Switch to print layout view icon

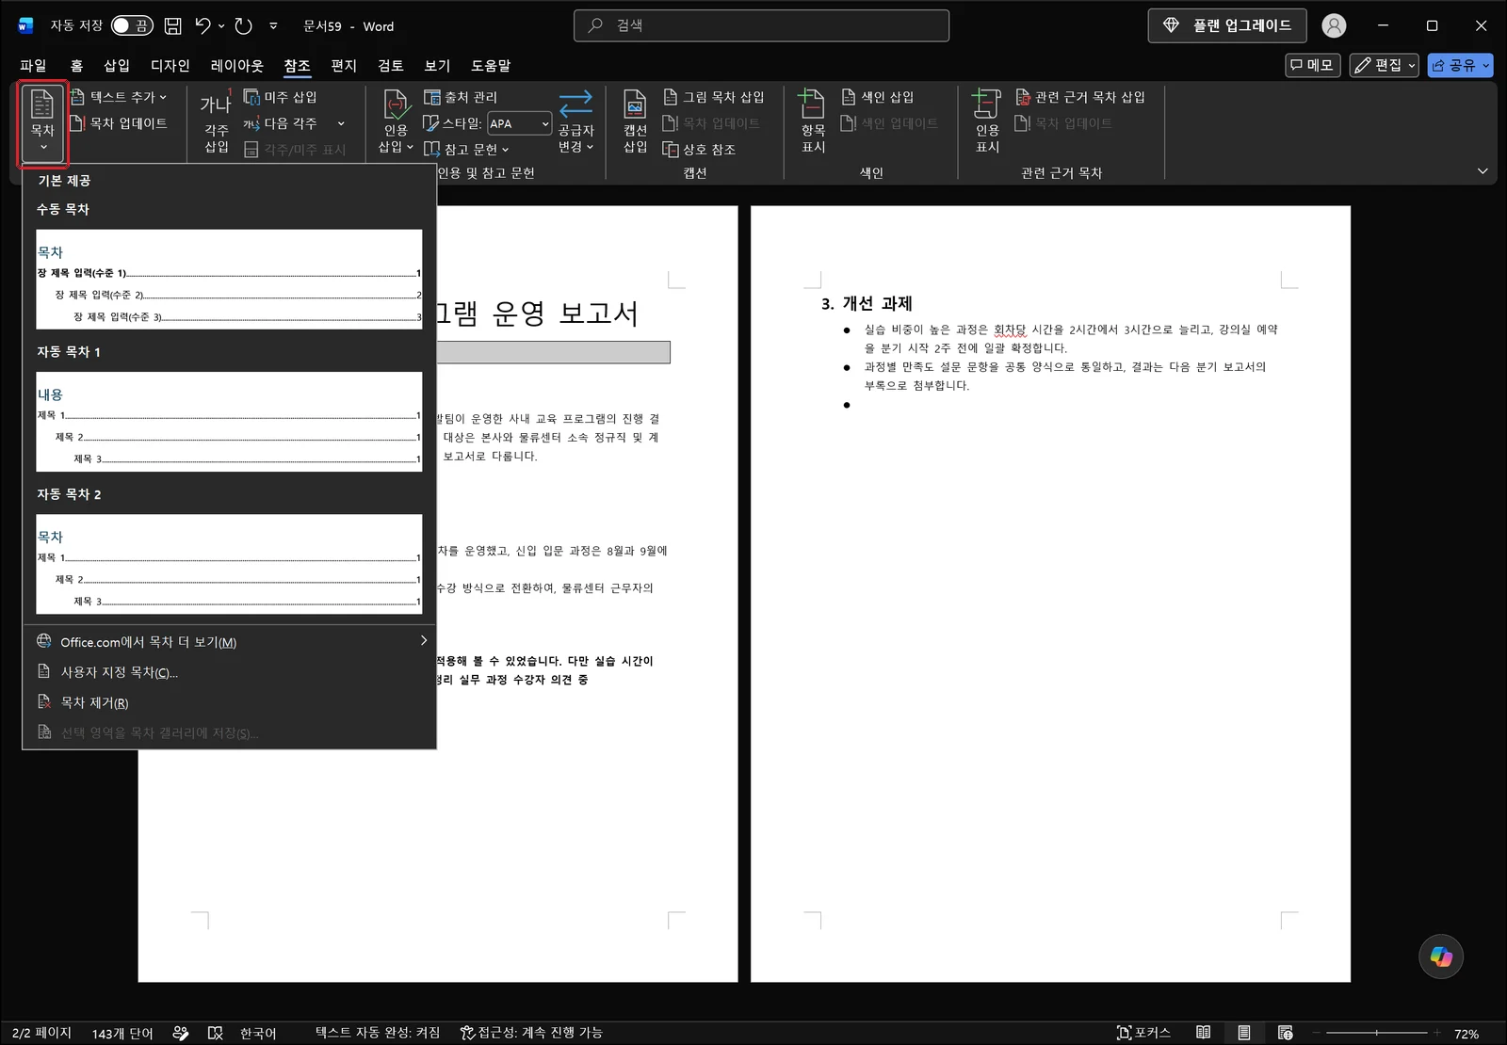[1244, 1033]
